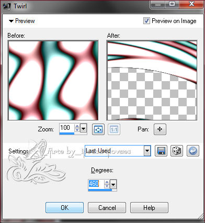This screenshot has width=205, height=223.
Task: Click the Degrees input field showing 460
Action: tap(96, 184)
